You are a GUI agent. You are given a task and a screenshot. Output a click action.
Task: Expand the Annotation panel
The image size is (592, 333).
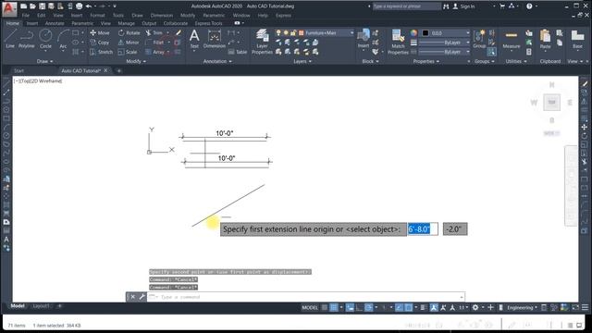(217, 61)
